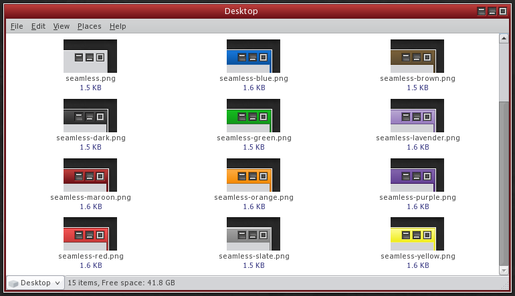Image resolution: width=515 pixels, height=296 pixels.
Task: Click the file name seamless-maroon.png
Action: tap(91, 197)
